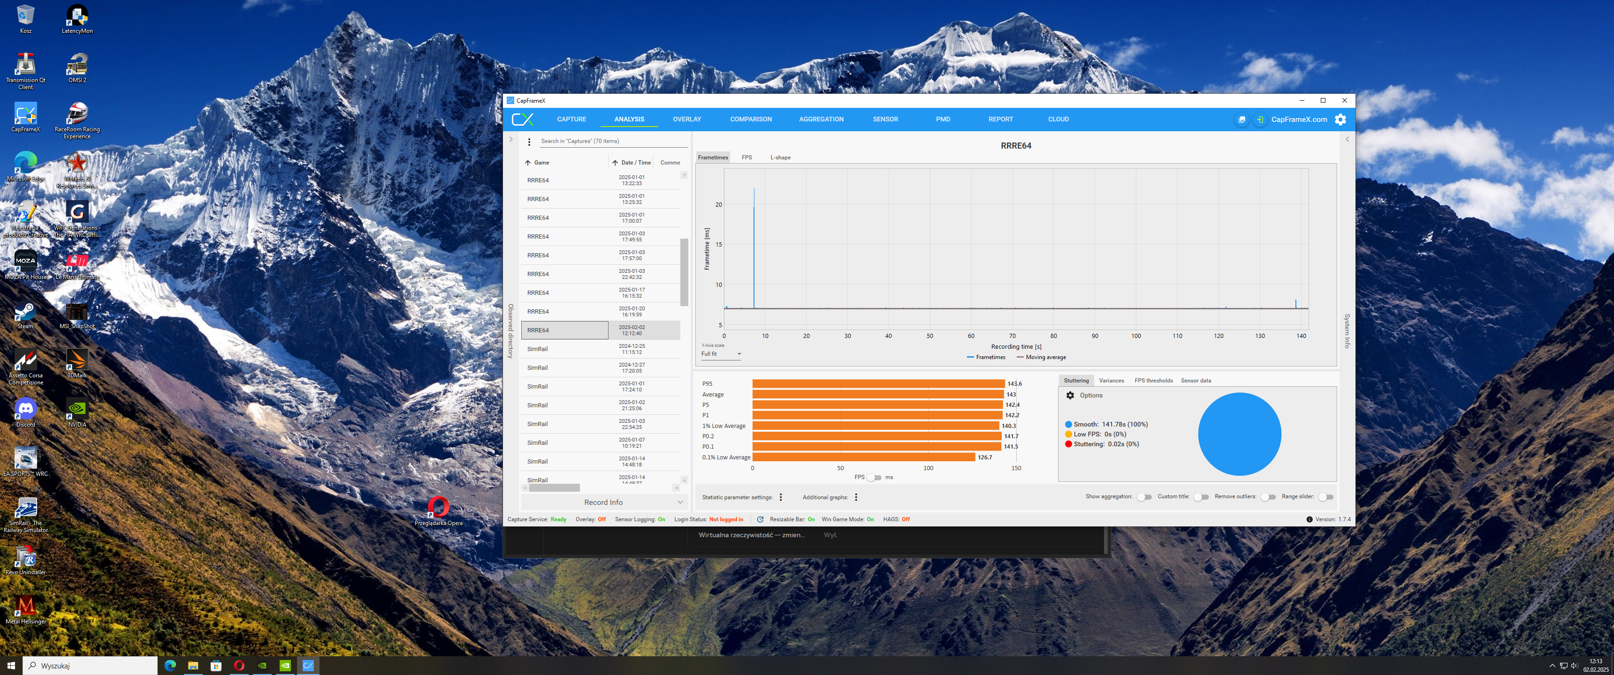Open Additional graphs three-dot menu
Viewport: 1614px width, 675px height.
point(856,497)
